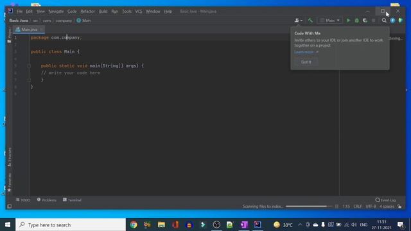Open the Help menu

pos(168,12)
